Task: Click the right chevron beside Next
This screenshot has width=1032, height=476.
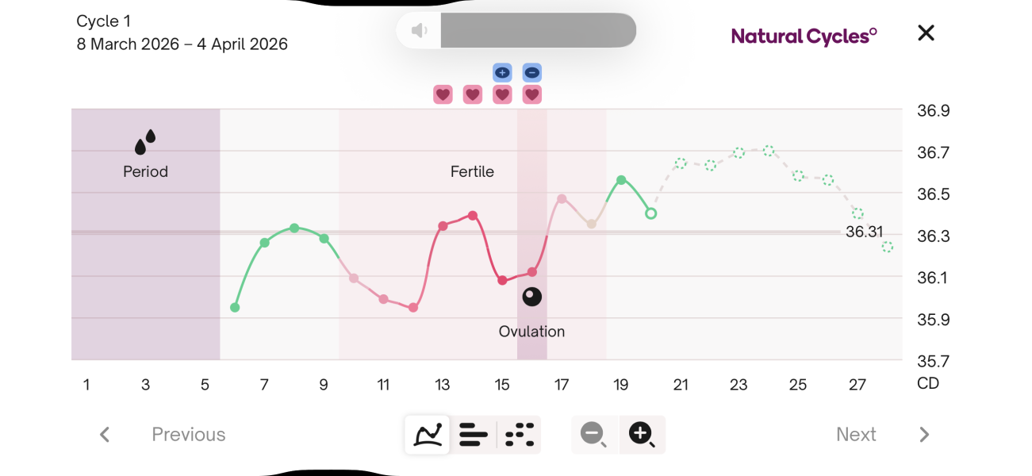Action: [924, 434]
